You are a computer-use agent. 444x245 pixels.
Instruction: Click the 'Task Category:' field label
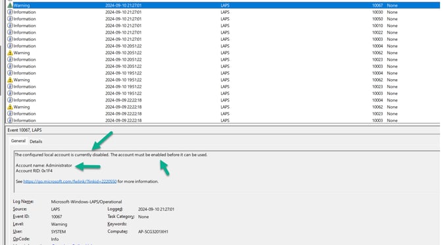point(121,217)
